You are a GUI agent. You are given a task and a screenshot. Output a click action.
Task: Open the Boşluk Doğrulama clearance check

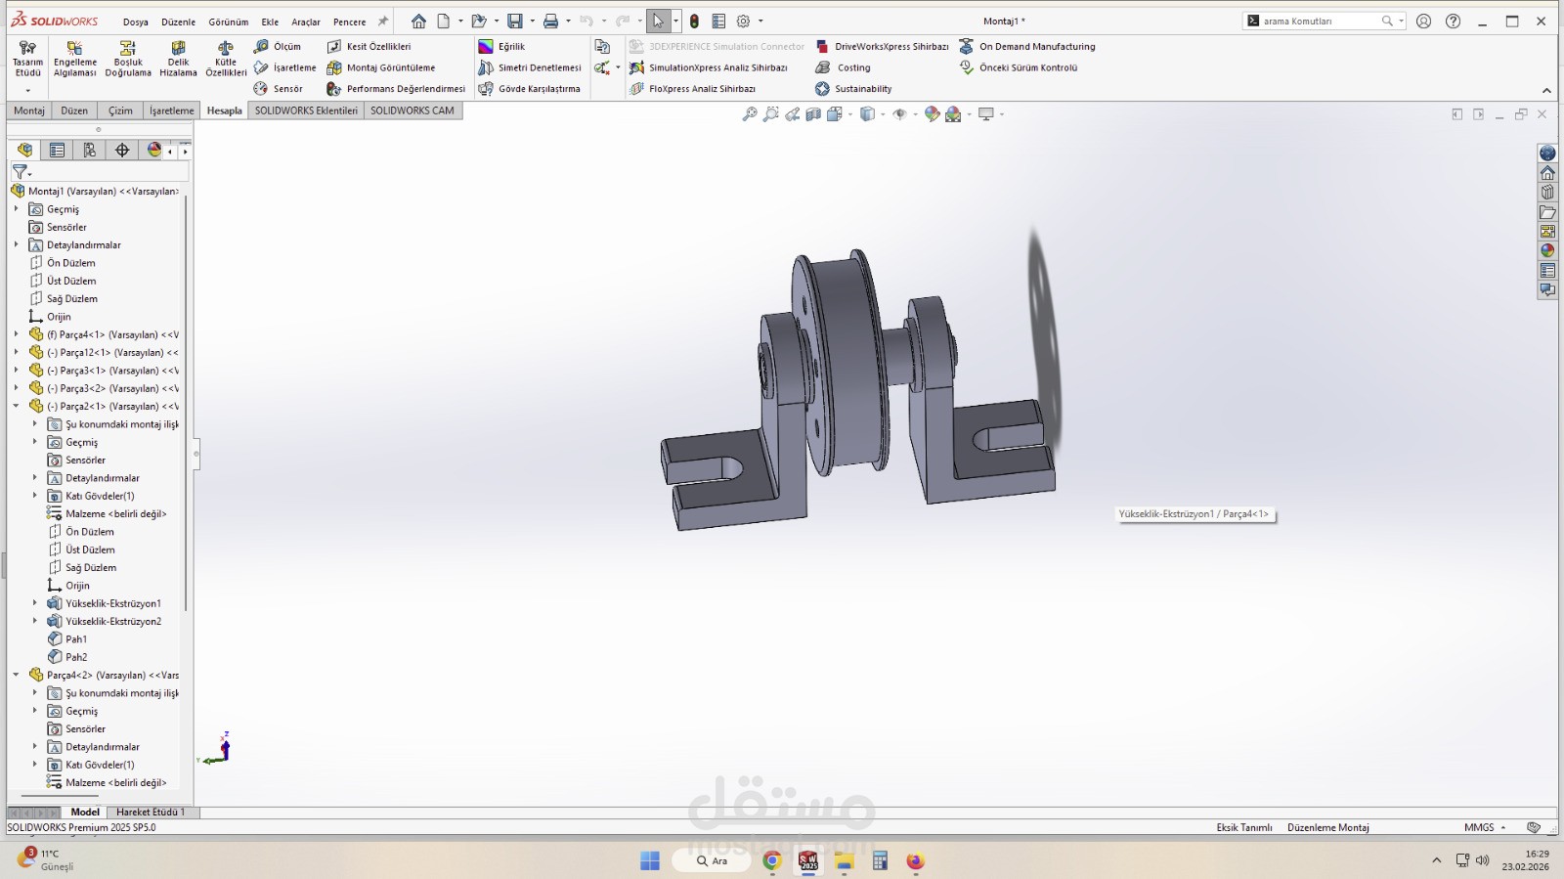click(128, 59)
